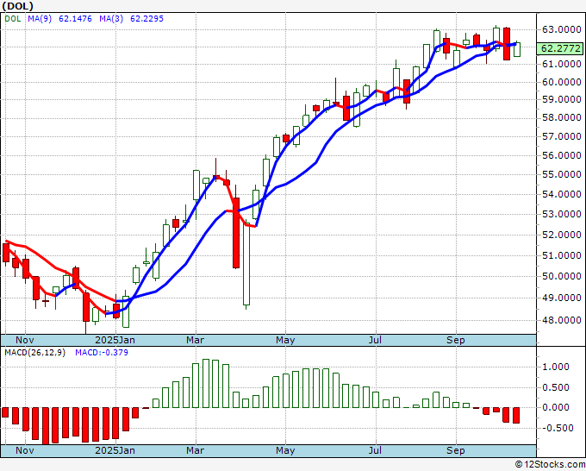The image size is (586, 471).
Task: Click Nov on the MACD time axis
Action: pyautogui.click(x=25, y=450)
